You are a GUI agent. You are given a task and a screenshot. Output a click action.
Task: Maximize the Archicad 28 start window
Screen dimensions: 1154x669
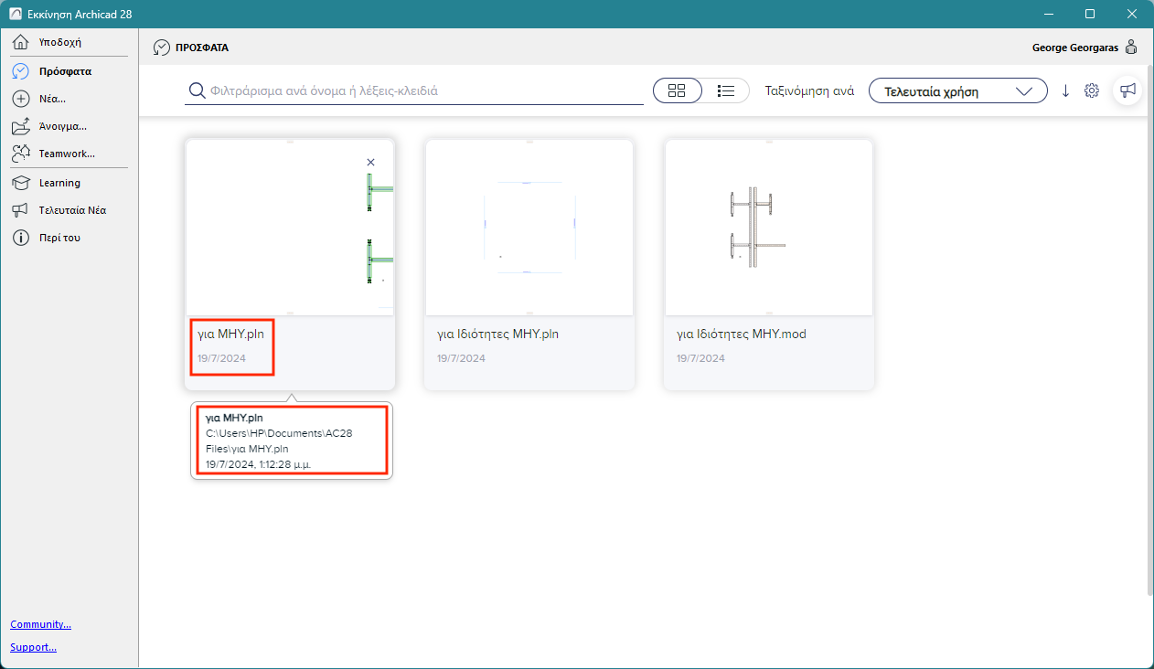[x=1090, y=14]
